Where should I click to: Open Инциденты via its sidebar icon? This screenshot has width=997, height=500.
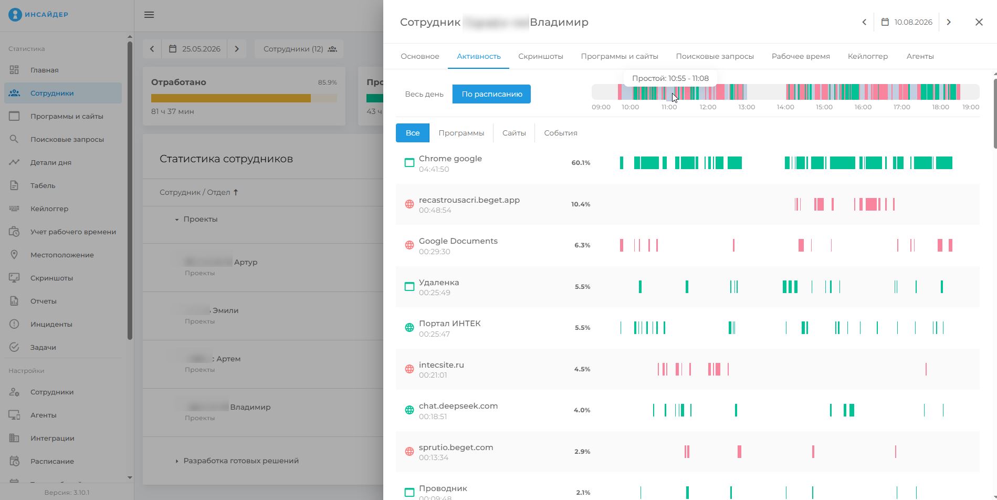click(14, 324)
